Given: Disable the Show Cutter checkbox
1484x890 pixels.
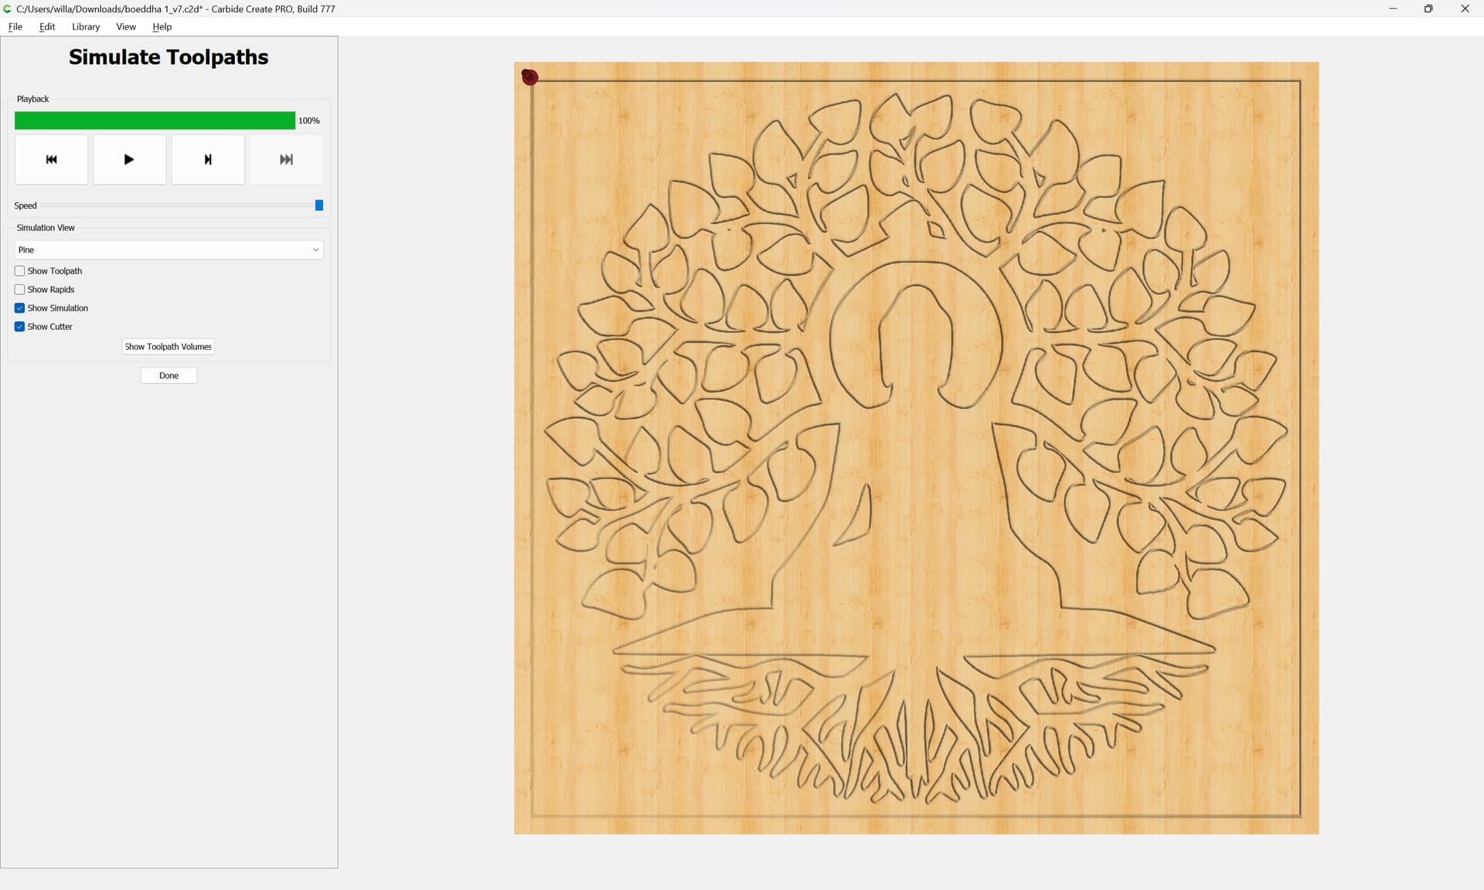Looking at the screenshot, I should coord(20,327).
